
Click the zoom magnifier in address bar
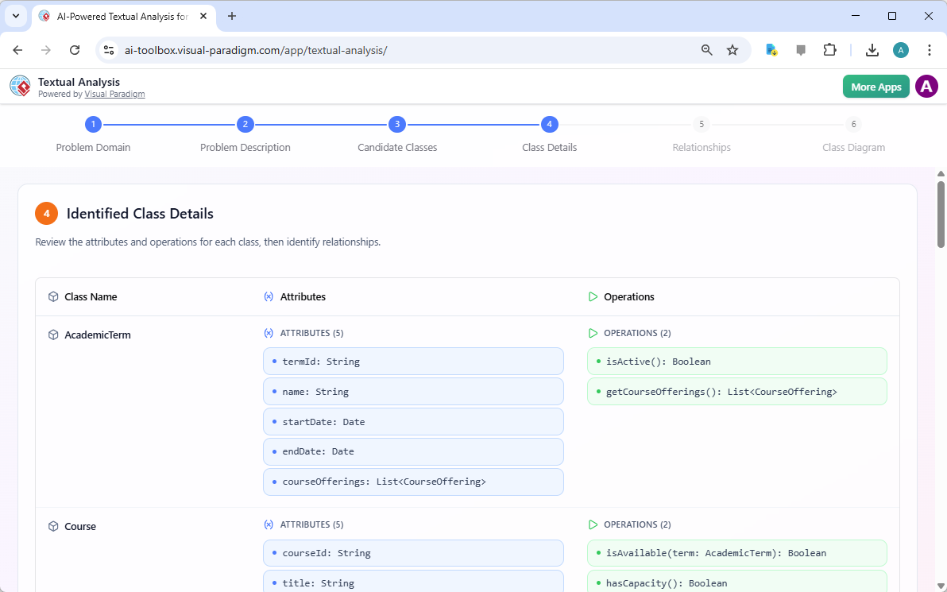pyautogui.click(x=706, y=50)
